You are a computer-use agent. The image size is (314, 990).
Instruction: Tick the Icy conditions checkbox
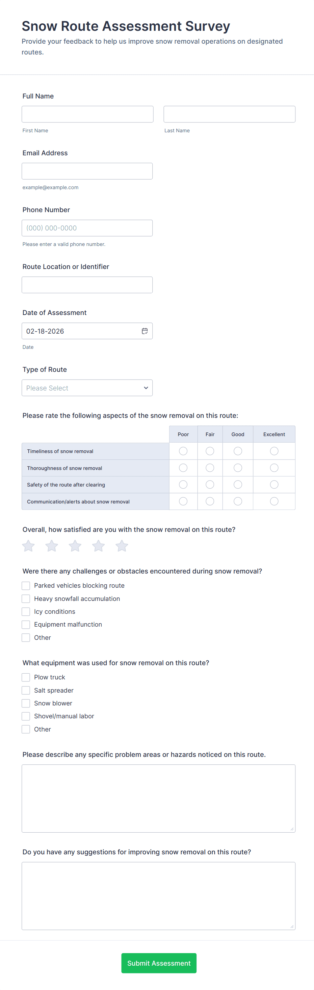[26, 611]
